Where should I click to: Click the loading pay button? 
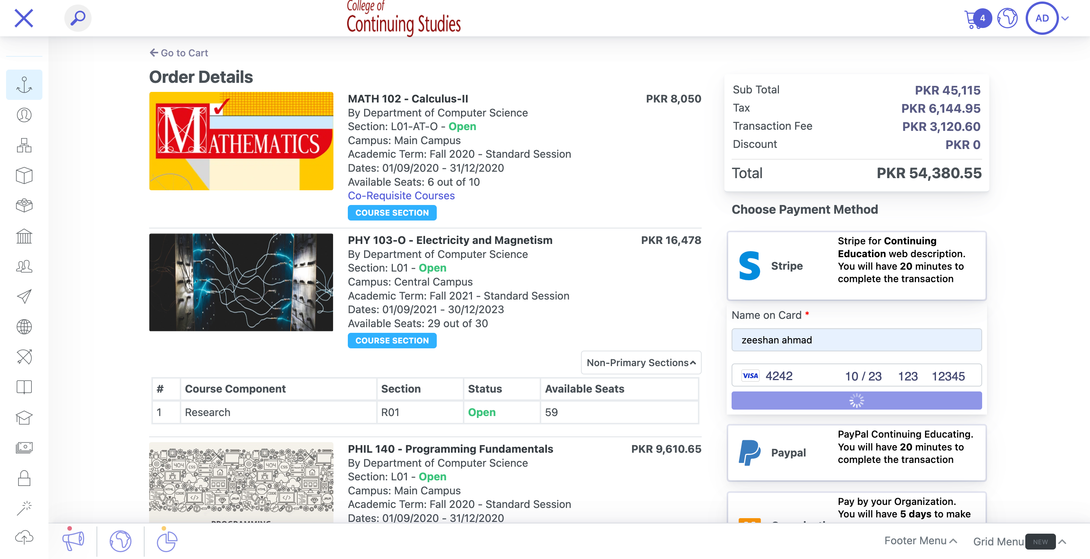pos(856,400)
